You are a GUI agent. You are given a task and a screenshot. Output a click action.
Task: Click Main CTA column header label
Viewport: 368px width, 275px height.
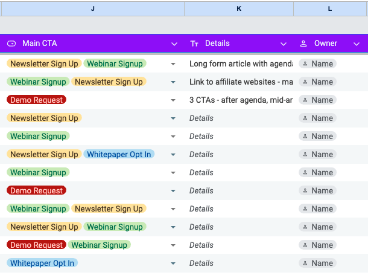coord(40,44)
